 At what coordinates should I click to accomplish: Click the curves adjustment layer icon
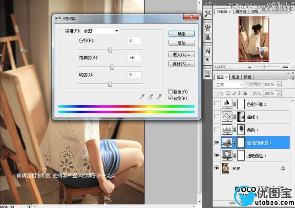[x=227, y=117]
